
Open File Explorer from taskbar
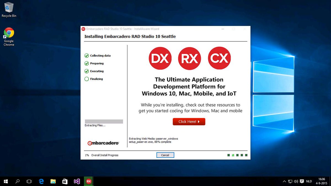pyautogui.click(x=53, y=181)
